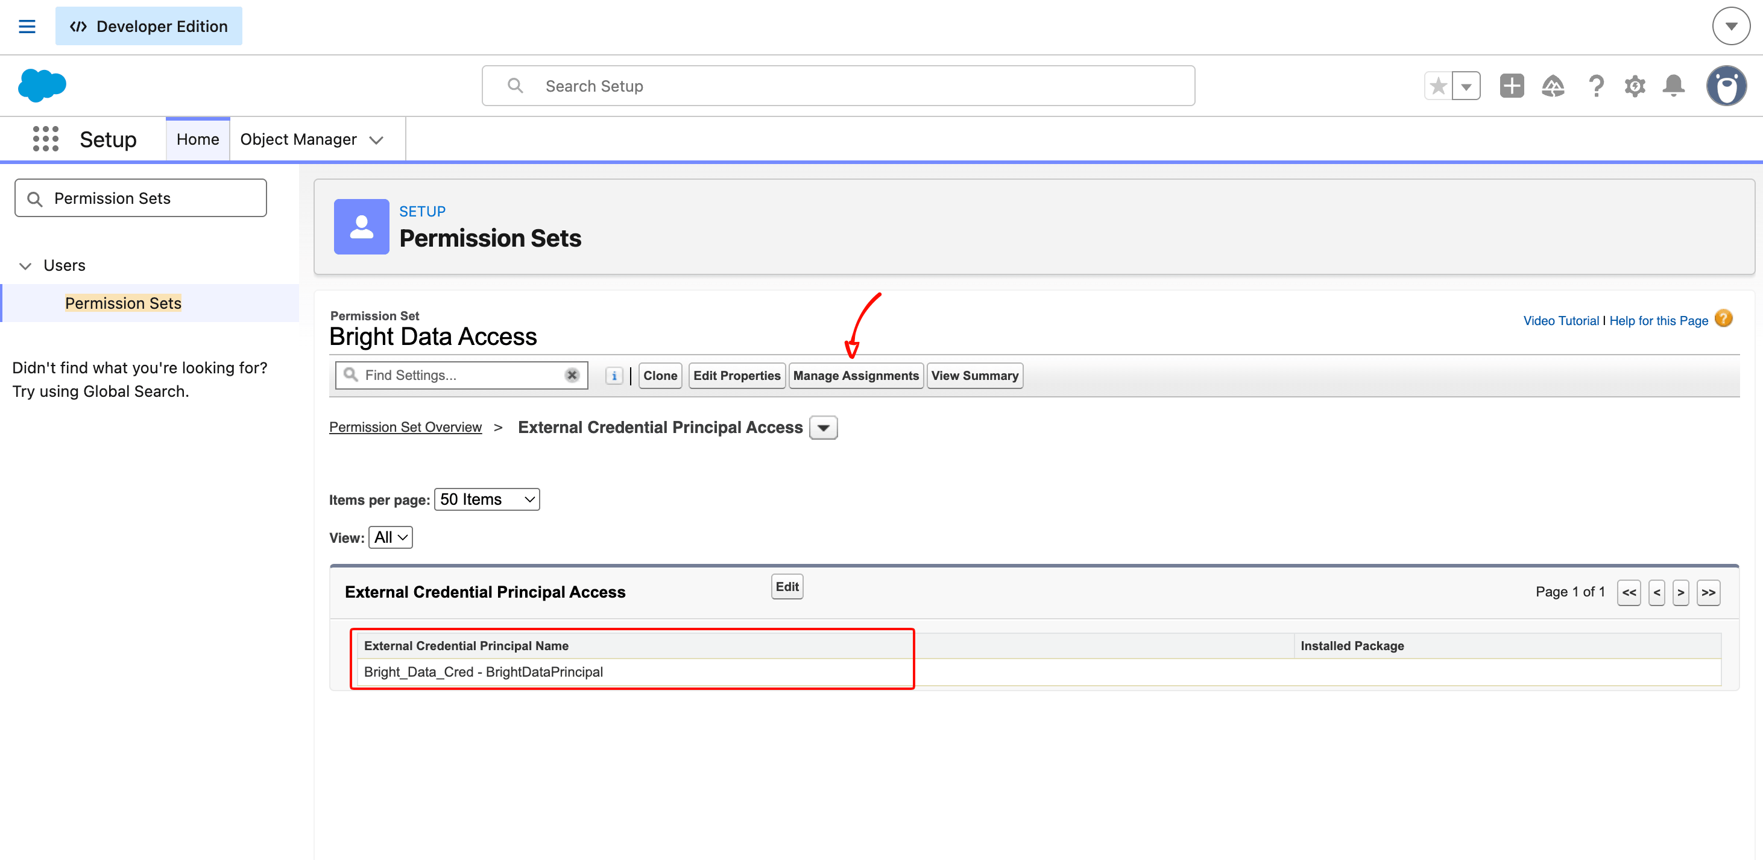Switch to the Home tab
Viewport: 1763px width, 860px height.
[198, 140]
